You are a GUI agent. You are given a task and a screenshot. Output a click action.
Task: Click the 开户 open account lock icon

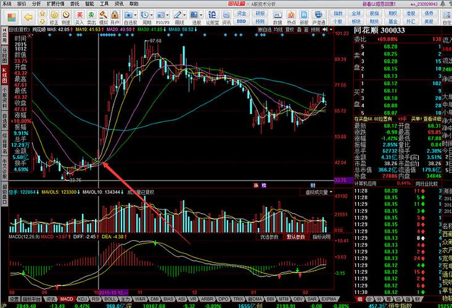115,15
